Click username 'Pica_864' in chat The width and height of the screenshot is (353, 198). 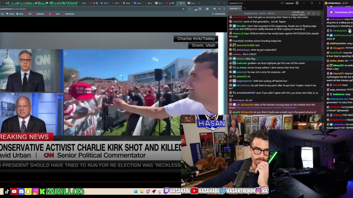tap(241, 26)
